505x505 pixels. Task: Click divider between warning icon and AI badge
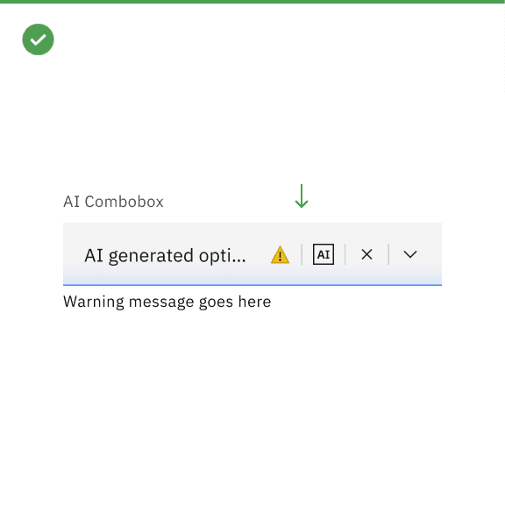point(302,254)
